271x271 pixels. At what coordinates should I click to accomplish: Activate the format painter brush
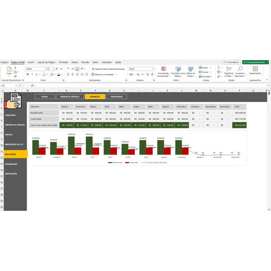[15, 76]
